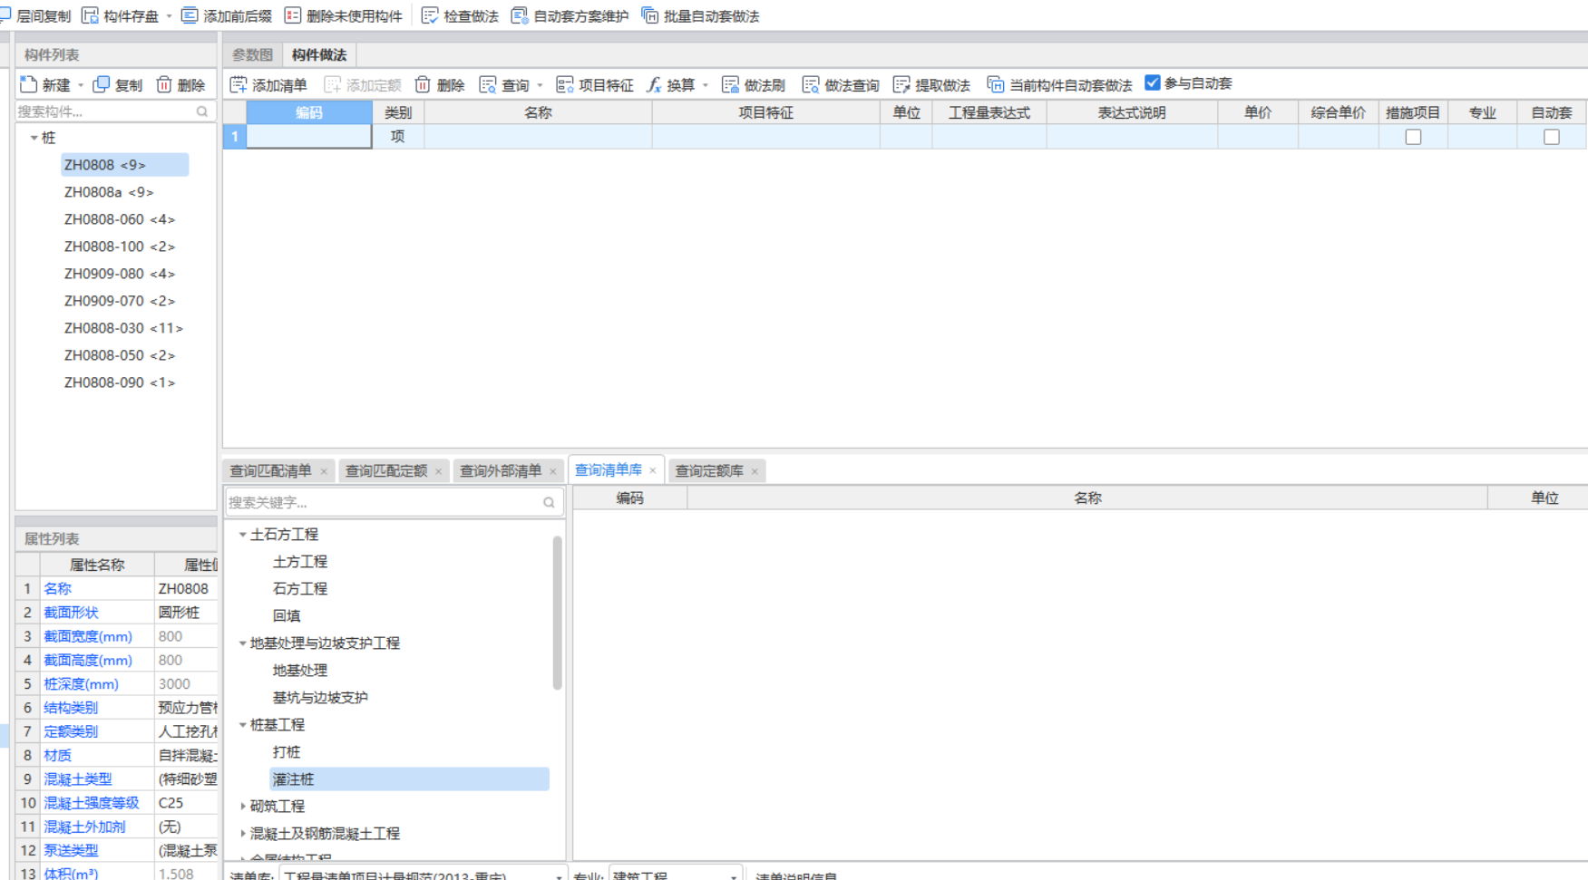Switch to the 构件做法 tab
This screenshot has height=880, width=1588.
coord(319,54)
